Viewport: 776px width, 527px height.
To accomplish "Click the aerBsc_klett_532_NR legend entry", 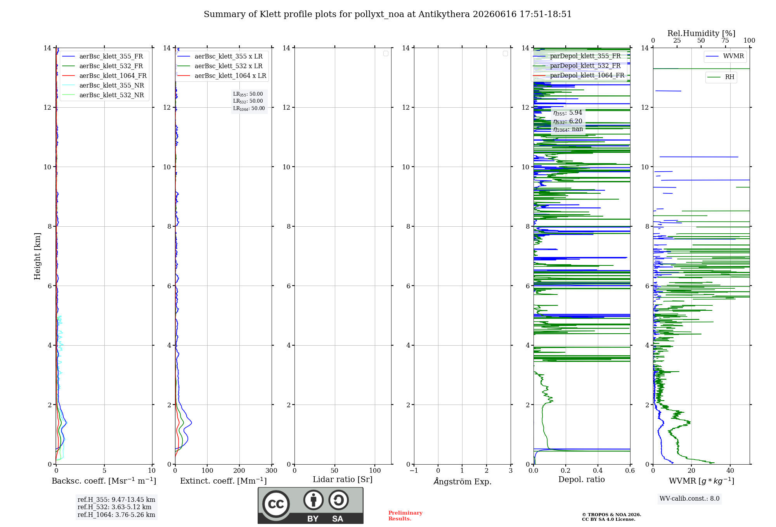I will click(103, 95).
